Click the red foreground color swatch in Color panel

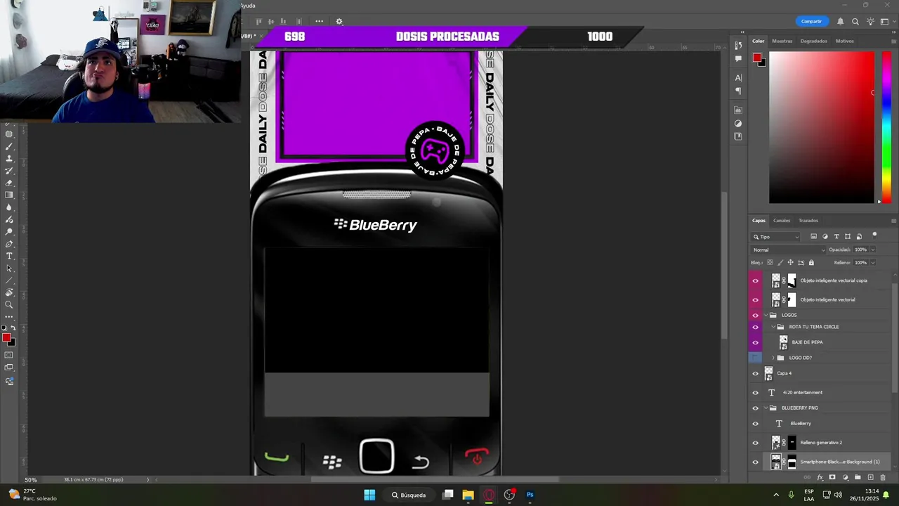click(756, 58)
